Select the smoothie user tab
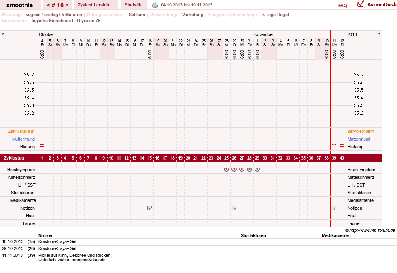 coord(20,5)
